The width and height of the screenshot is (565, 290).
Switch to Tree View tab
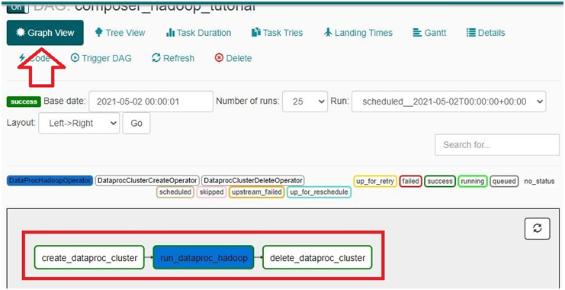[x=120, y=33]
